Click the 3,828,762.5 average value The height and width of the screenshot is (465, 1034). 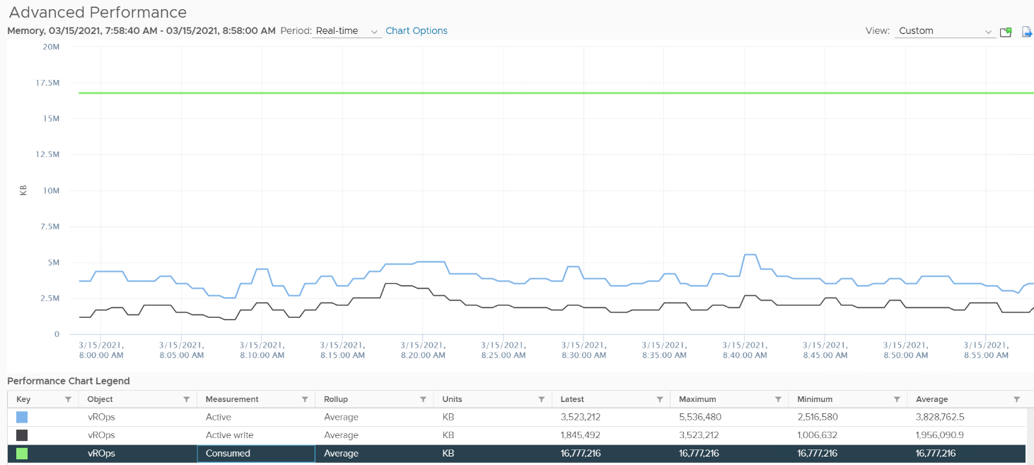point(941,417)
